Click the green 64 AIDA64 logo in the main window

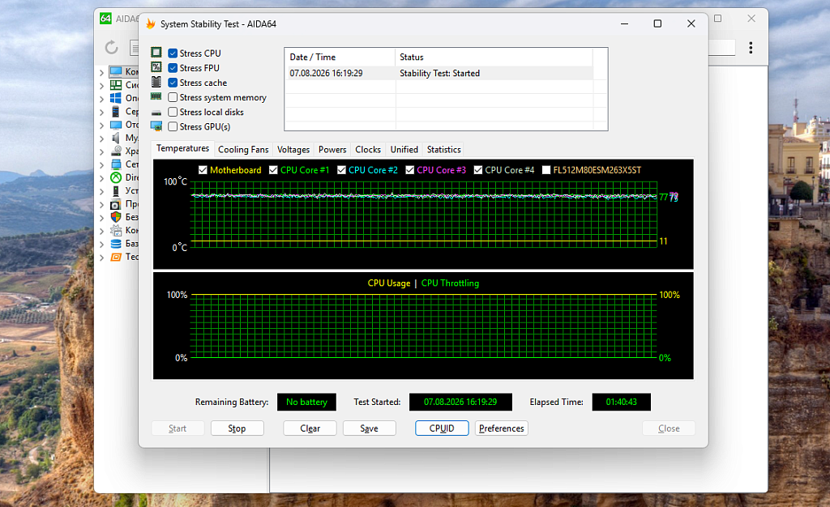[105, 19]
